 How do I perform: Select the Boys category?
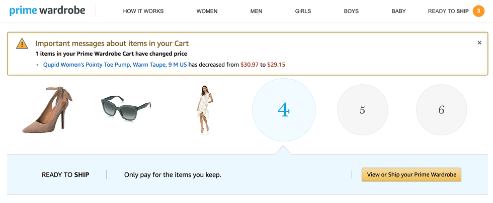351,12
